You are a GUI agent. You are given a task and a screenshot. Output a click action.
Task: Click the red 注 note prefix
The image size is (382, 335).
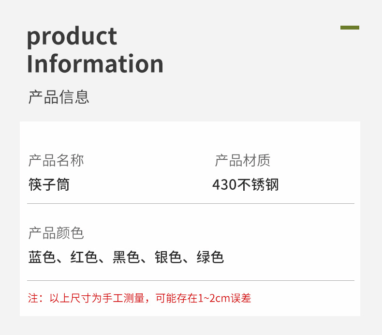pyautogui.click(x=33, y=298)
